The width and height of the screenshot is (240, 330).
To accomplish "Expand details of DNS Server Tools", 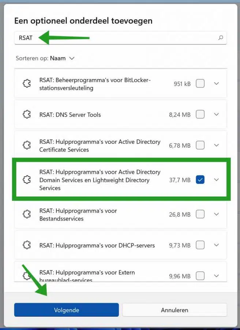I will click(217, 114).
